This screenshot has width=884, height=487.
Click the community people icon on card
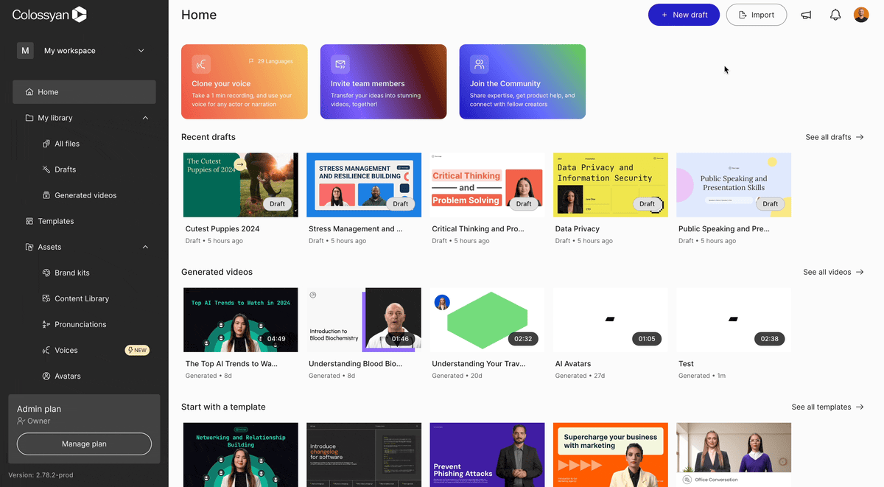(x=479, y=64)
